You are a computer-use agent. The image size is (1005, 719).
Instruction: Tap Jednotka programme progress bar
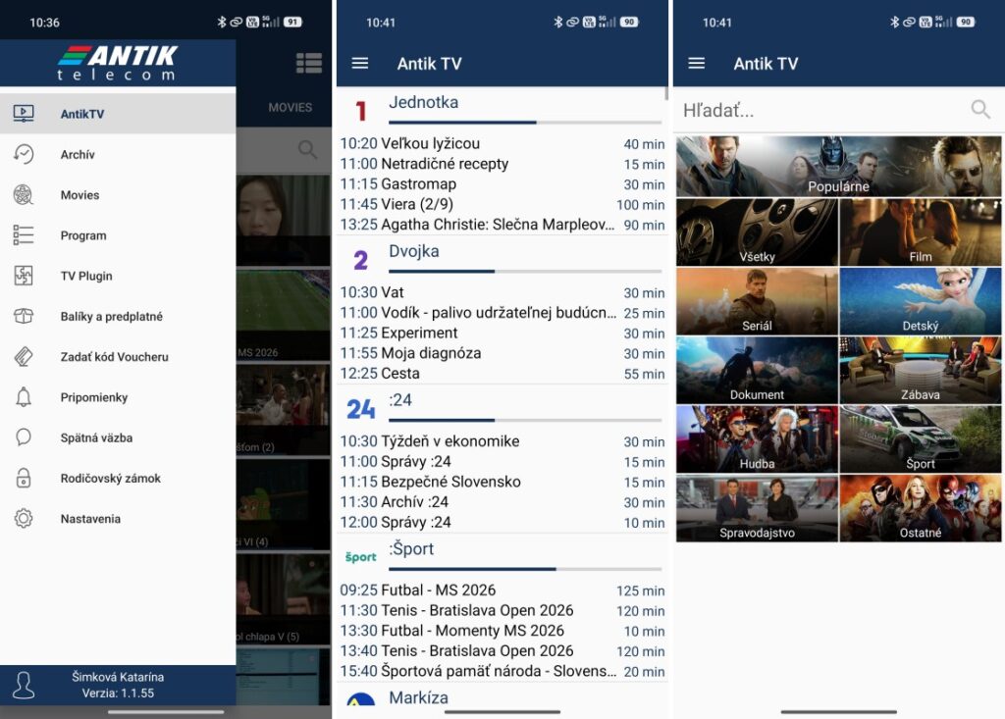pyautogui.click(x=525, y=122)
